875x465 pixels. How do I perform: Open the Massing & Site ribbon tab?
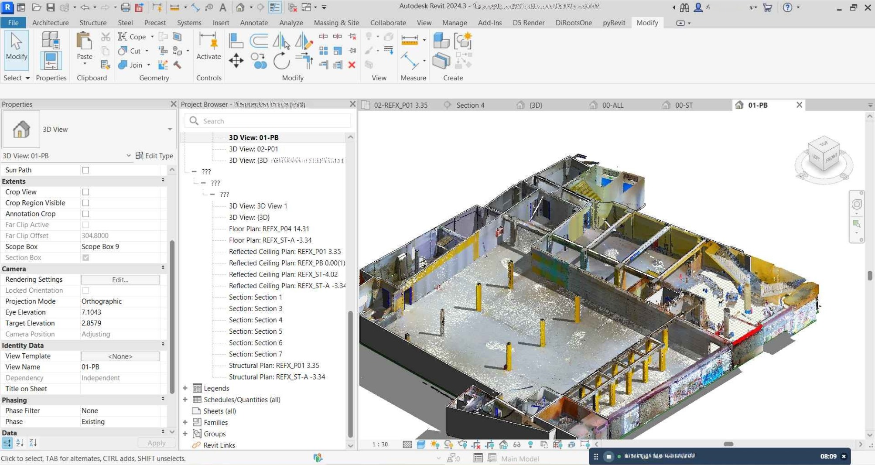(x=336, y=23)
